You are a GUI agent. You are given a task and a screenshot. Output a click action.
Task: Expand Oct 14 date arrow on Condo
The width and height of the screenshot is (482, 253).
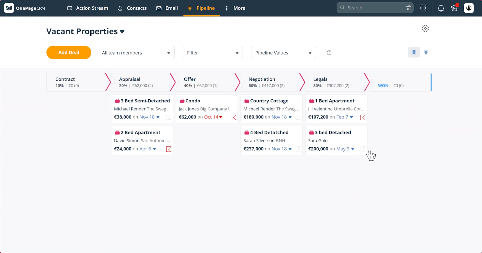tap(221, 117)
